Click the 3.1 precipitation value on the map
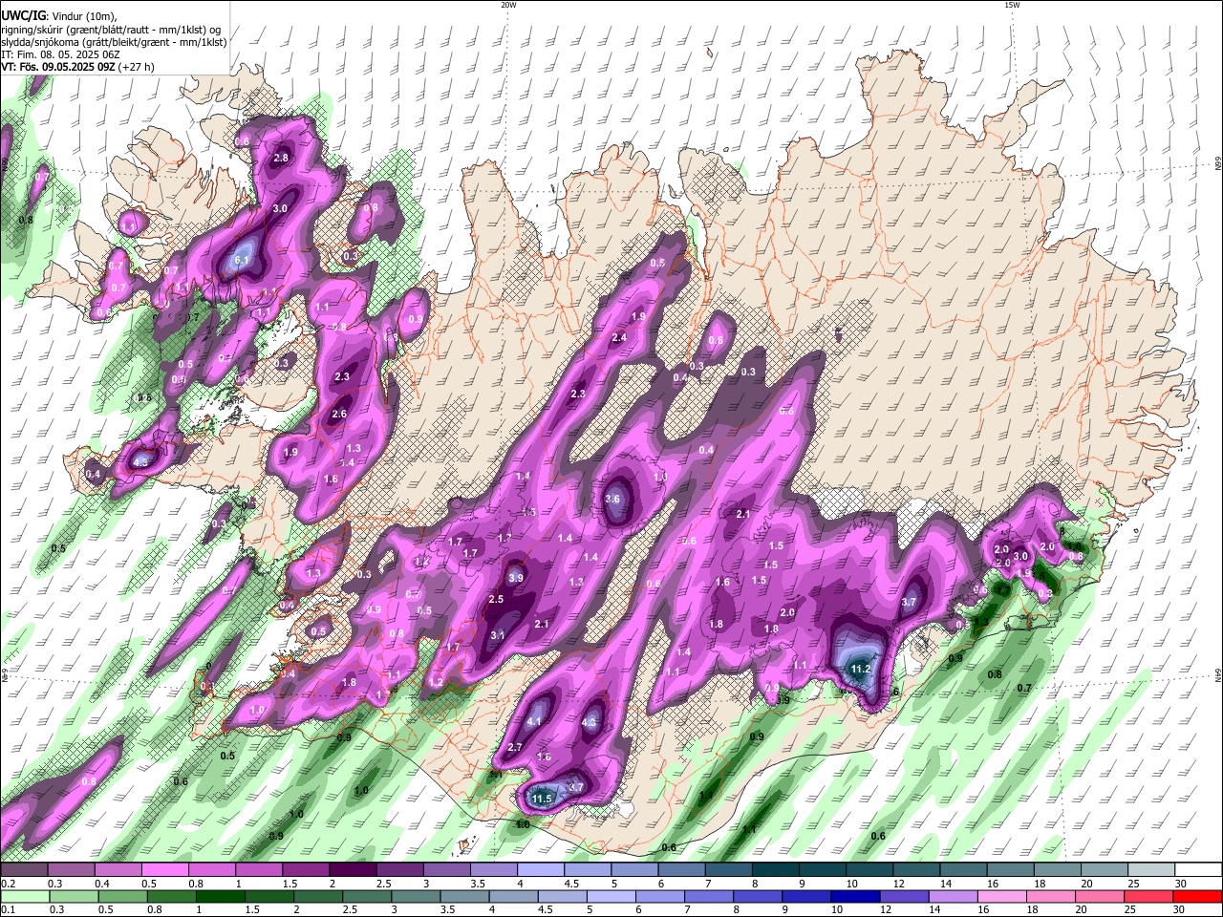The image size is (1223, 917). click(x=498, y=635)
